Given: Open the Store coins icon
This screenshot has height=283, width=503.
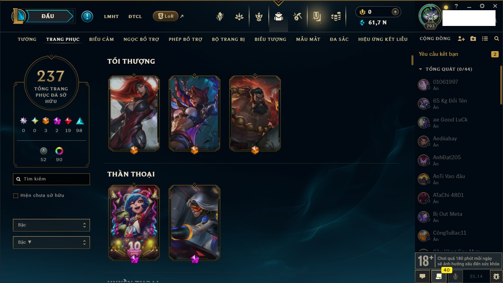Looking at the screenshot, I should click(336, 17).
